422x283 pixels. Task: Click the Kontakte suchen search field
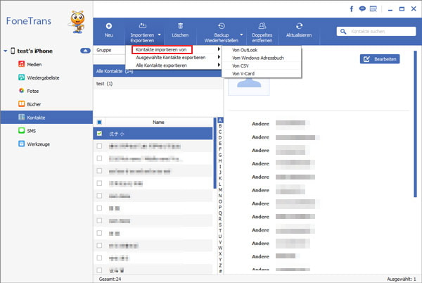click(379, 31)
